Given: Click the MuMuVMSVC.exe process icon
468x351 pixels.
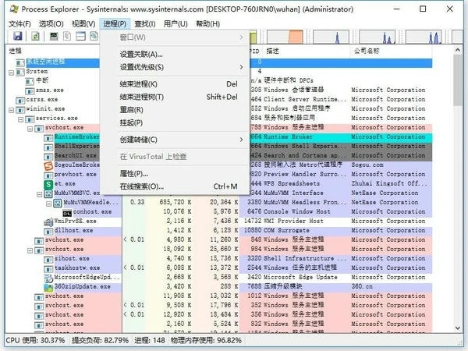Looking at the screenshot, I should tap(48, 193).
